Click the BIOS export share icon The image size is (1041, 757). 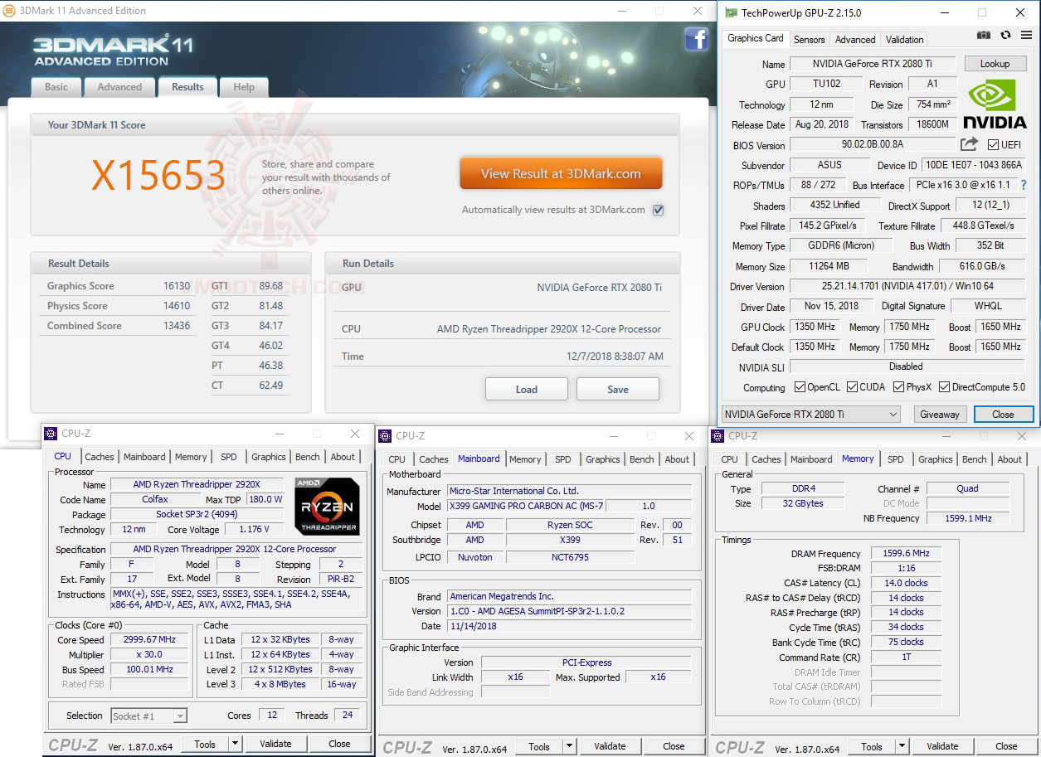click(970, 144)
